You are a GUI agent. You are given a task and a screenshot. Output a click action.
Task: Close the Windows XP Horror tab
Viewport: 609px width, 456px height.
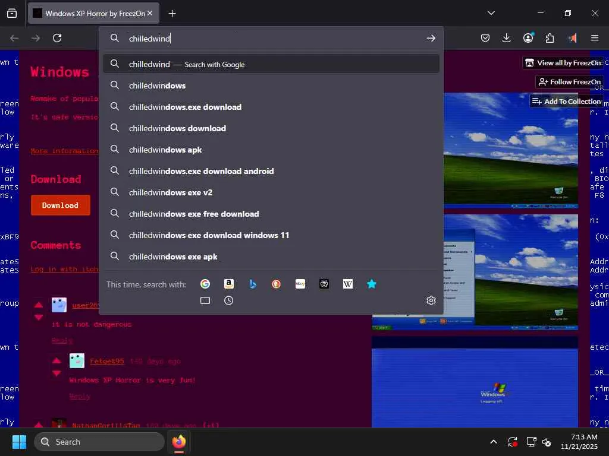pyautogui.click(x=150, y=13)
